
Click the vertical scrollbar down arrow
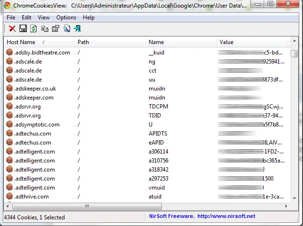coord(294,199)
